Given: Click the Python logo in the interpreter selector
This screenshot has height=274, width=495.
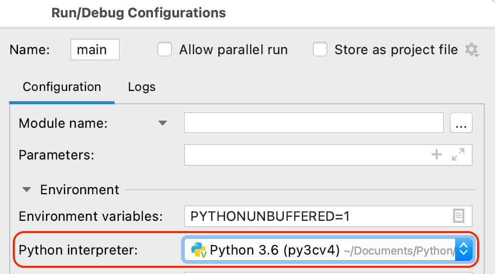Looking at the screenshot, I should [x=198, y=250].
